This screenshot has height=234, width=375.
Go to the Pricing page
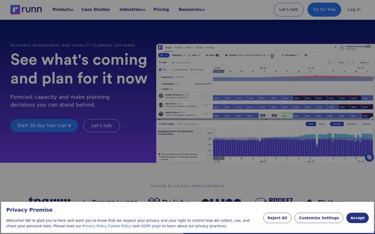click(161, 9)
